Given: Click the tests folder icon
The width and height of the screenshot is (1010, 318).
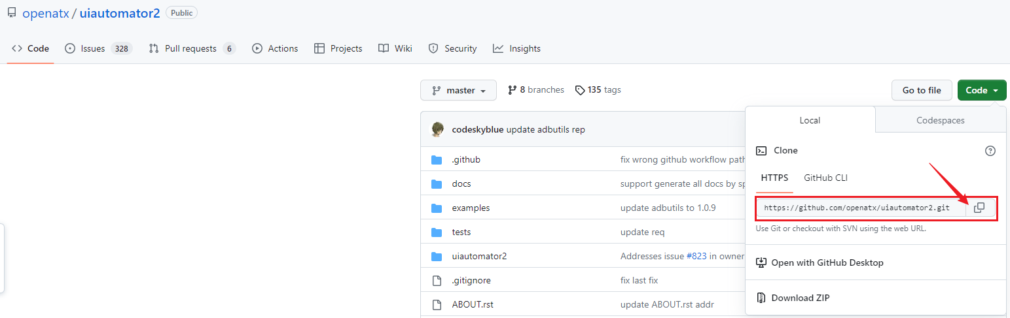Looking at the screenshot, I should (437, 232).
